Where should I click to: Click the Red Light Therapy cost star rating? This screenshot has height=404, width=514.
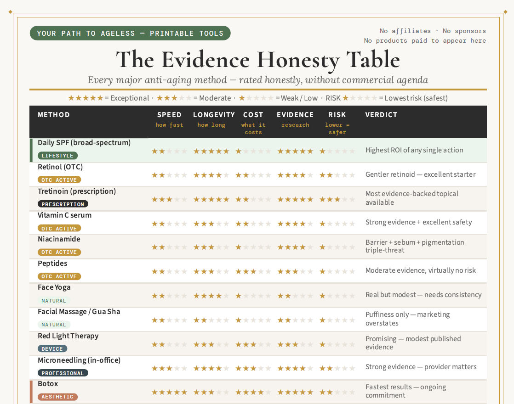coord(253,344)
